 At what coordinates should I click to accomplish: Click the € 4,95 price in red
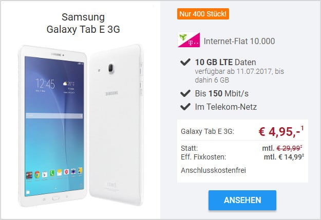[x=279, y=131]
